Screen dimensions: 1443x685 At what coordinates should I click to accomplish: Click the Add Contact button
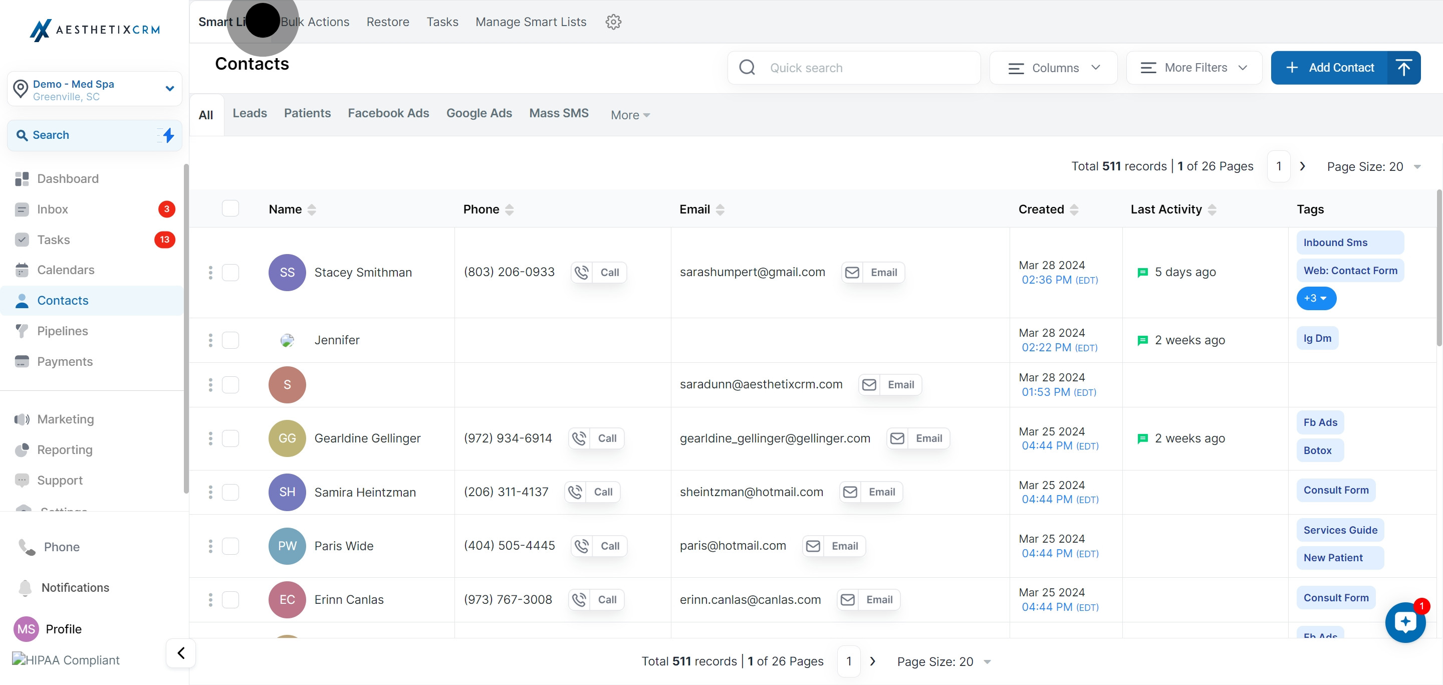(x=1331, y=68)
